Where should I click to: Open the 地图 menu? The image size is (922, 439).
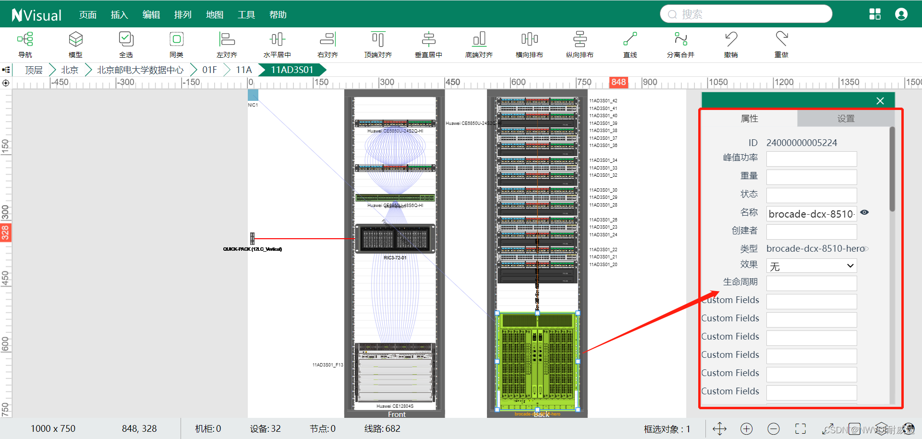215,15
